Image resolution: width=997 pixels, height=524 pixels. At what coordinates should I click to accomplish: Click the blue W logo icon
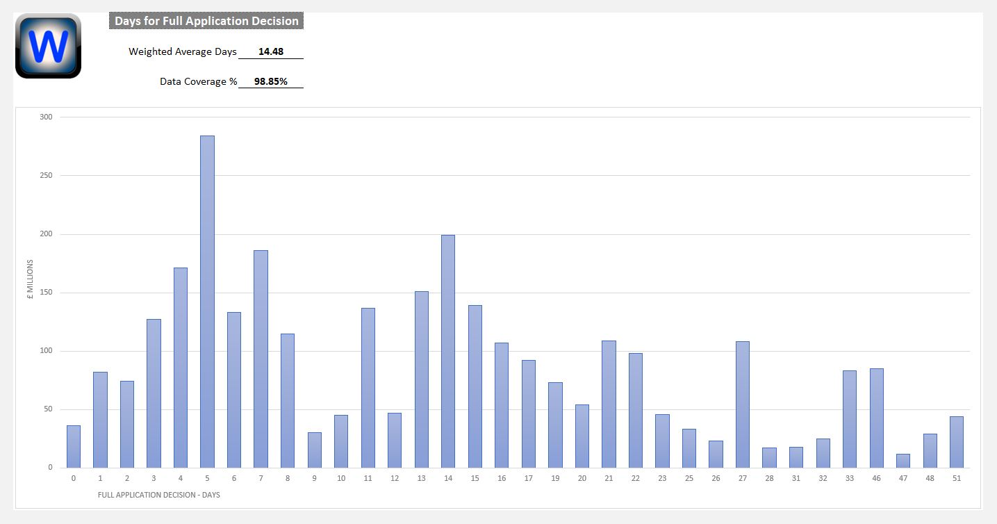[48, 46]
